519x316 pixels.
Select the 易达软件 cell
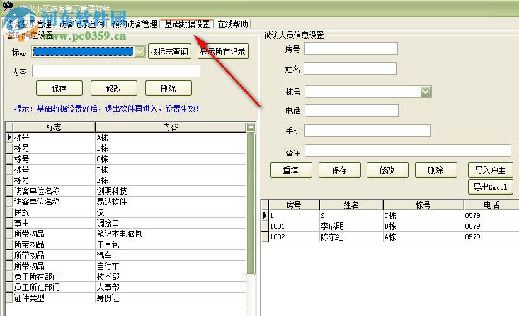(x=171, y=202)
